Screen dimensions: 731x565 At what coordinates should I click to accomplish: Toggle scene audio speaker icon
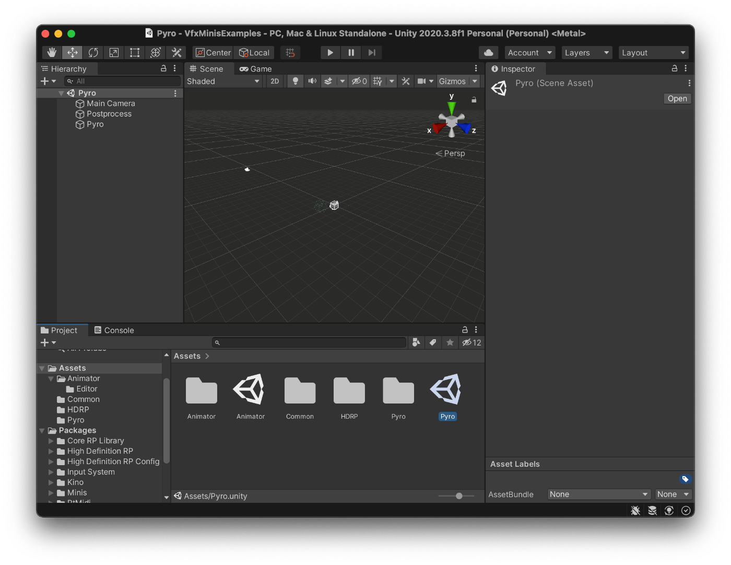coord(312,81)
